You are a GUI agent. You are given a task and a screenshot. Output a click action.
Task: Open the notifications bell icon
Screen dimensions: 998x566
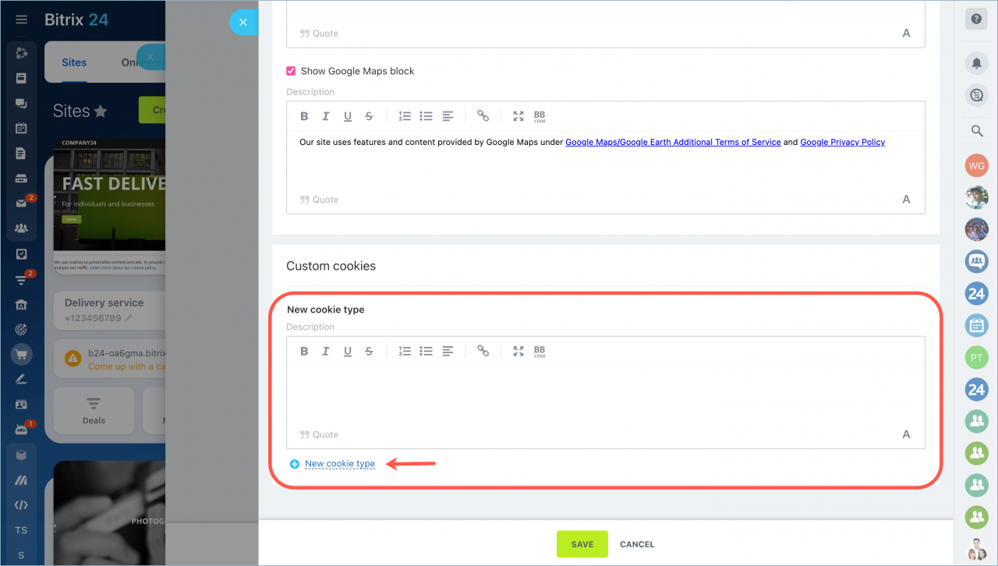pos(976,63)
